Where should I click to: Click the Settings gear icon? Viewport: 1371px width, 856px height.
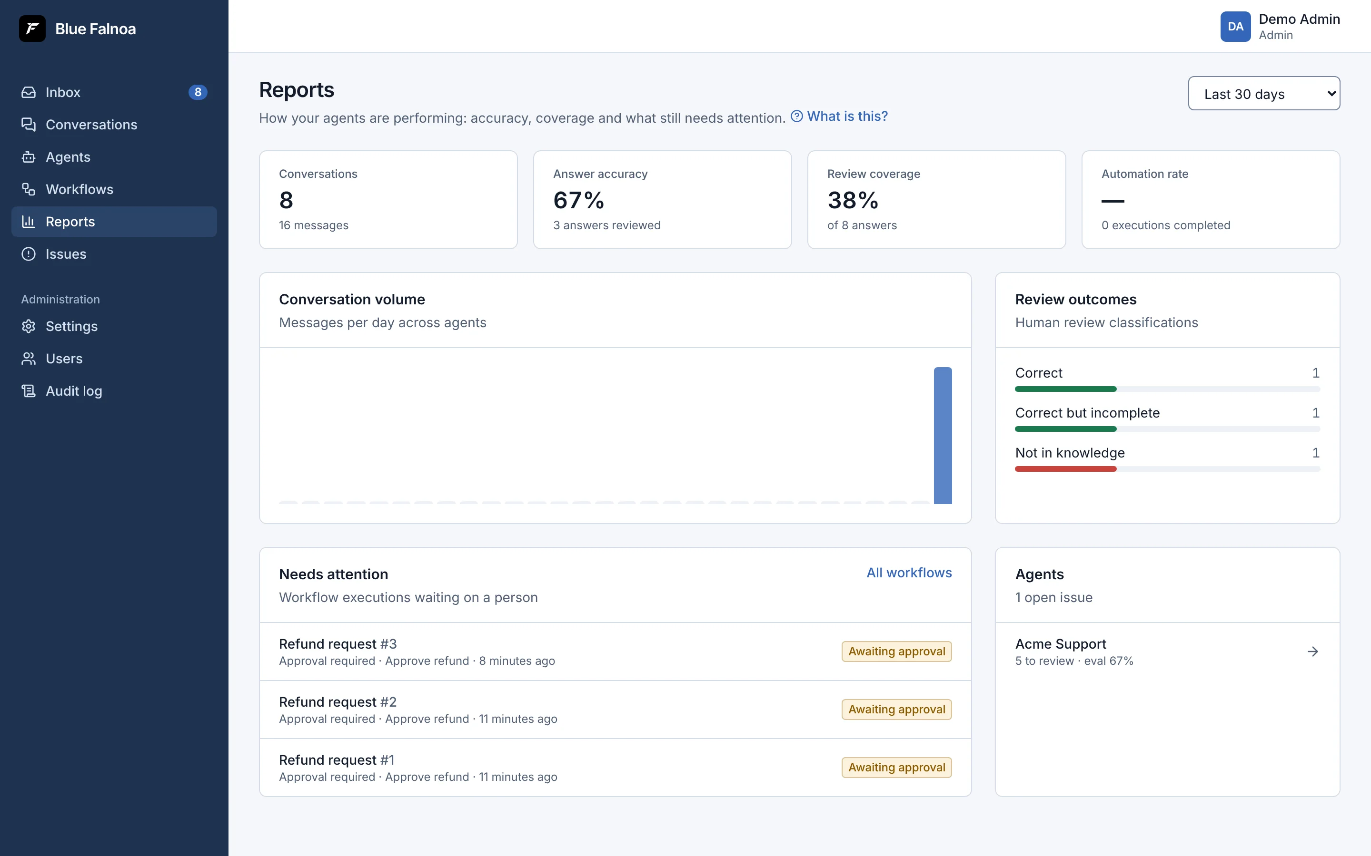coord(29,326)
